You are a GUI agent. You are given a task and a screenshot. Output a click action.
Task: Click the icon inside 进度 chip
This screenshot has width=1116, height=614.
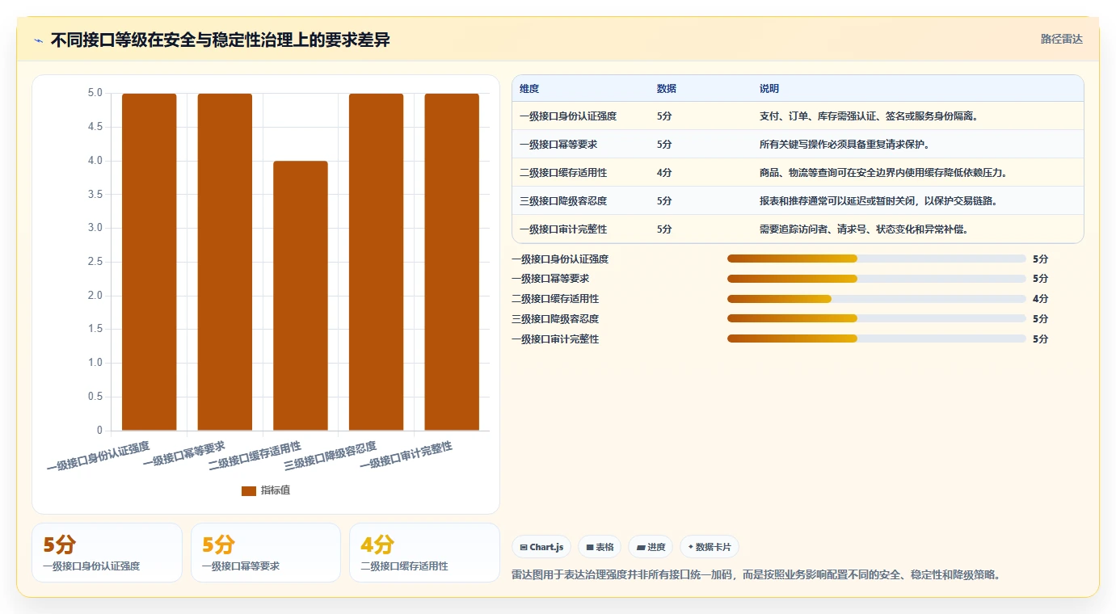641,547
